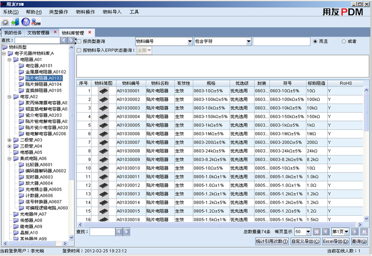This screenshot has height=256, width=372.
Task: Click the gear settings toolbar icon
Action: pyautogui.click(x=5, y=22)
